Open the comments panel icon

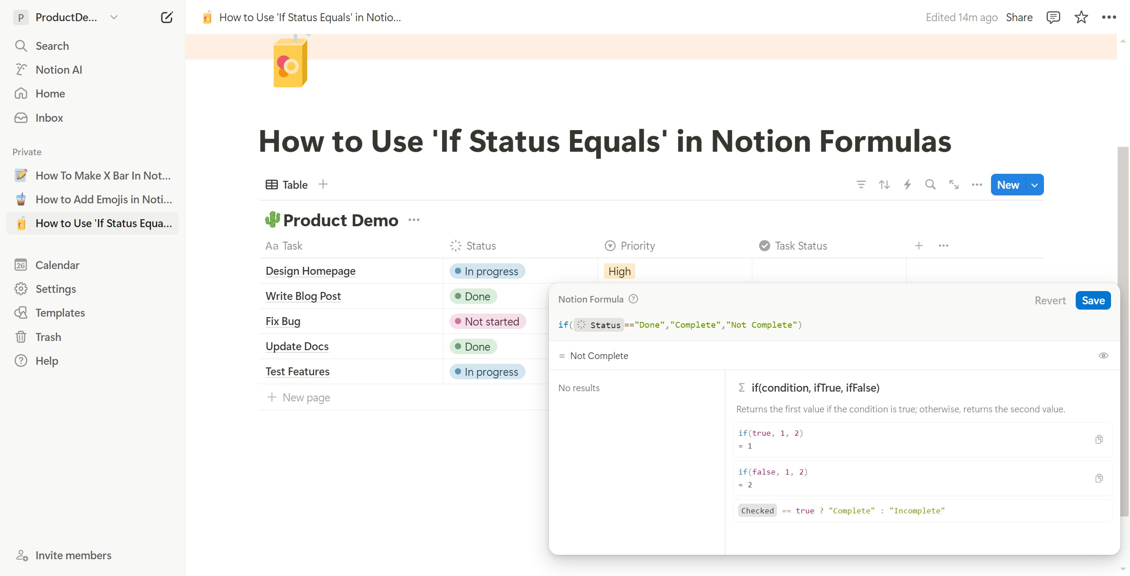point(1053,17)
